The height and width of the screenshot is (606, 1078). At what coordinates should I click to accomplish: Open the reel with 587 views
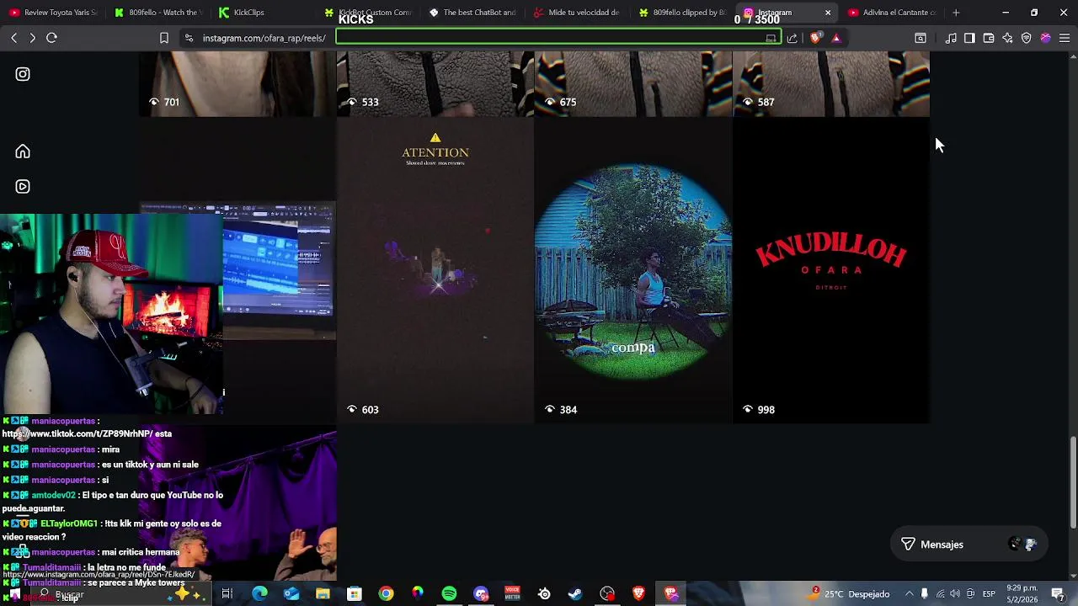[831, 84]
